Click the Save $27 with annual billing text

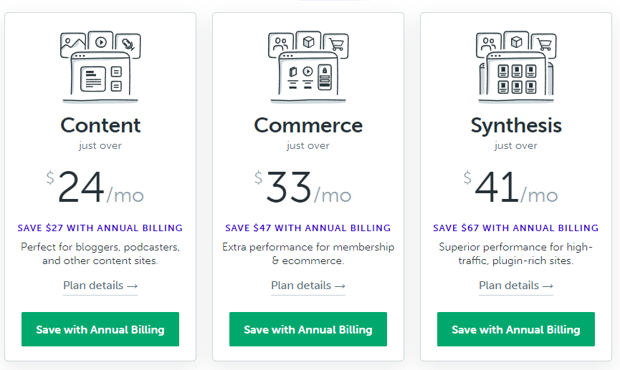100,228
